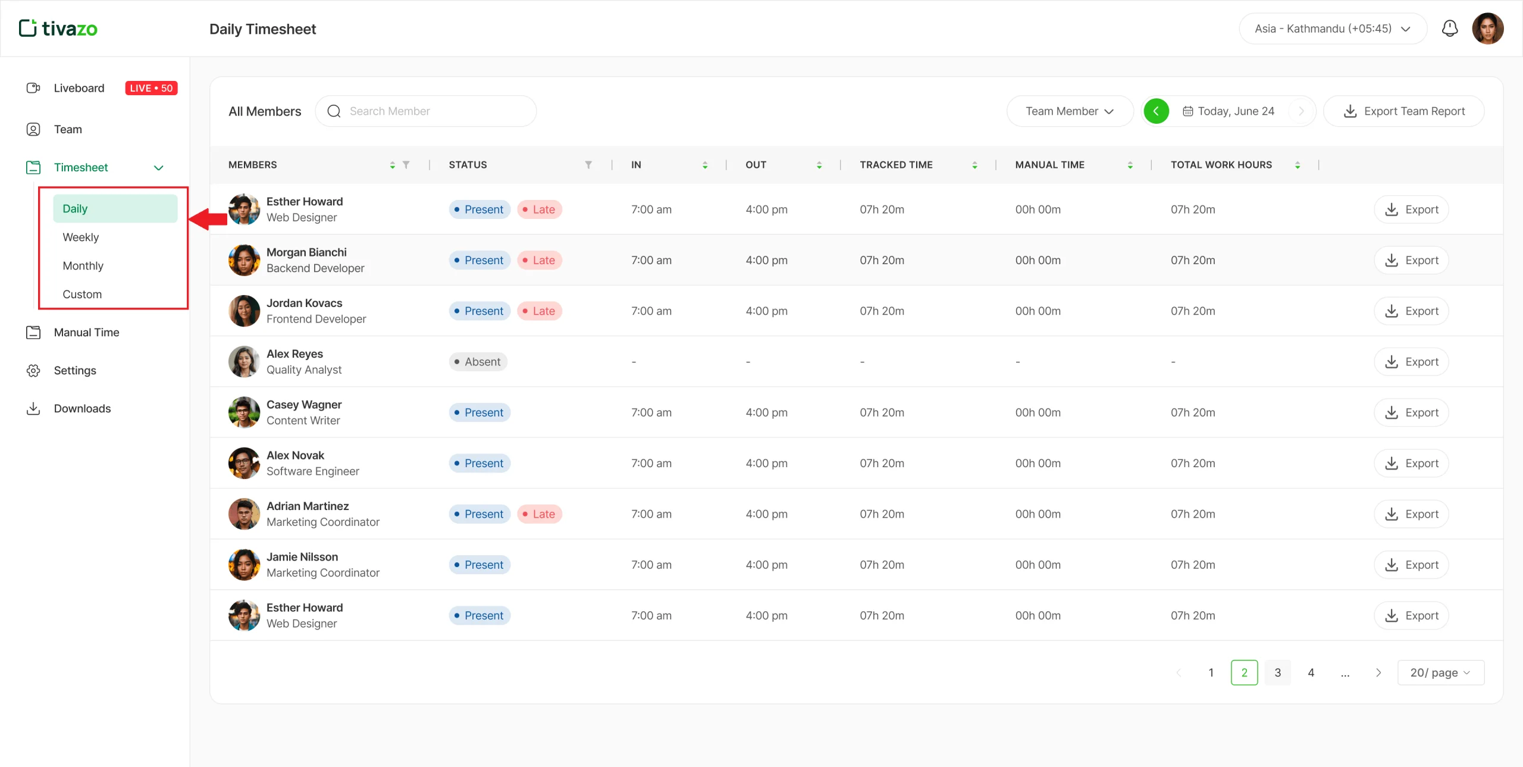This screenshot has width=1523, height=767.
Task: Click Alex Novak's avatar
Action: [x=244, y=464]
